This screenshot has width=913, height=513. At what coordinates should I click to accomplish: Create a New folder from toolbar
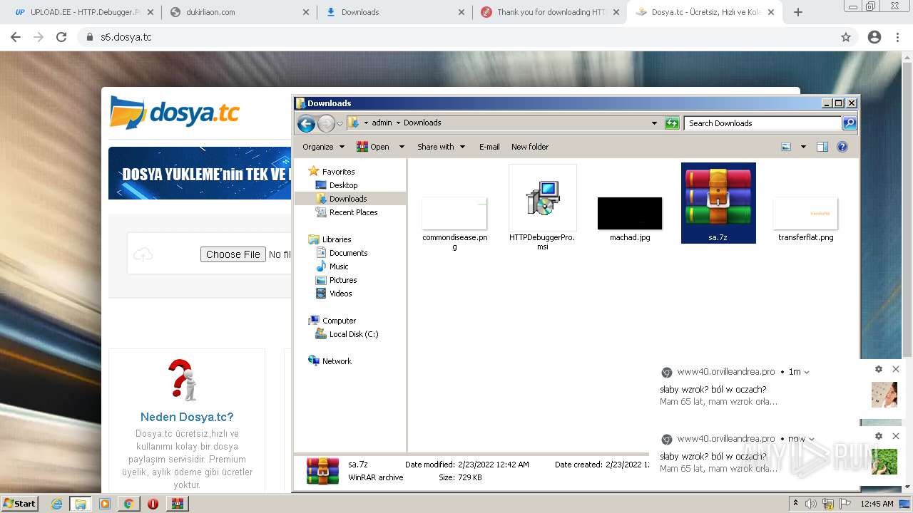(x=530, y=147)
